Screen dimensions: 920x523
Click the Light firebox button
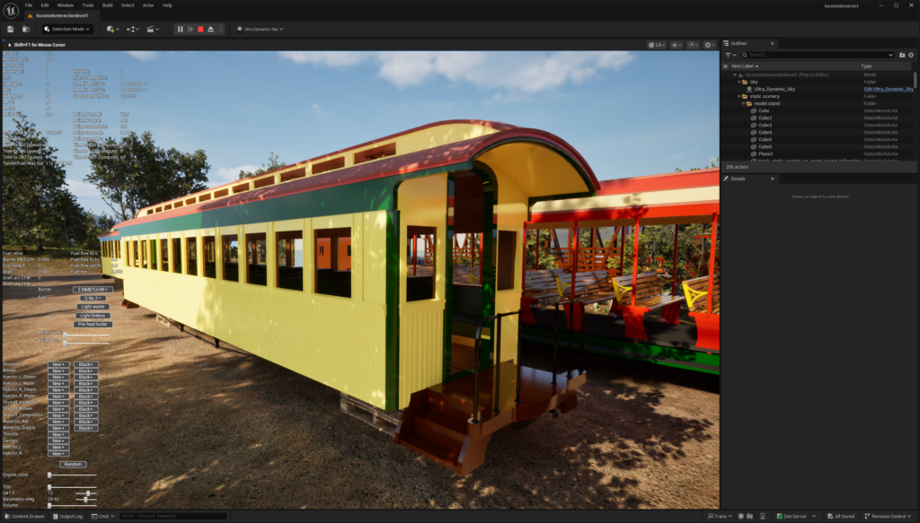coord(93,315)
